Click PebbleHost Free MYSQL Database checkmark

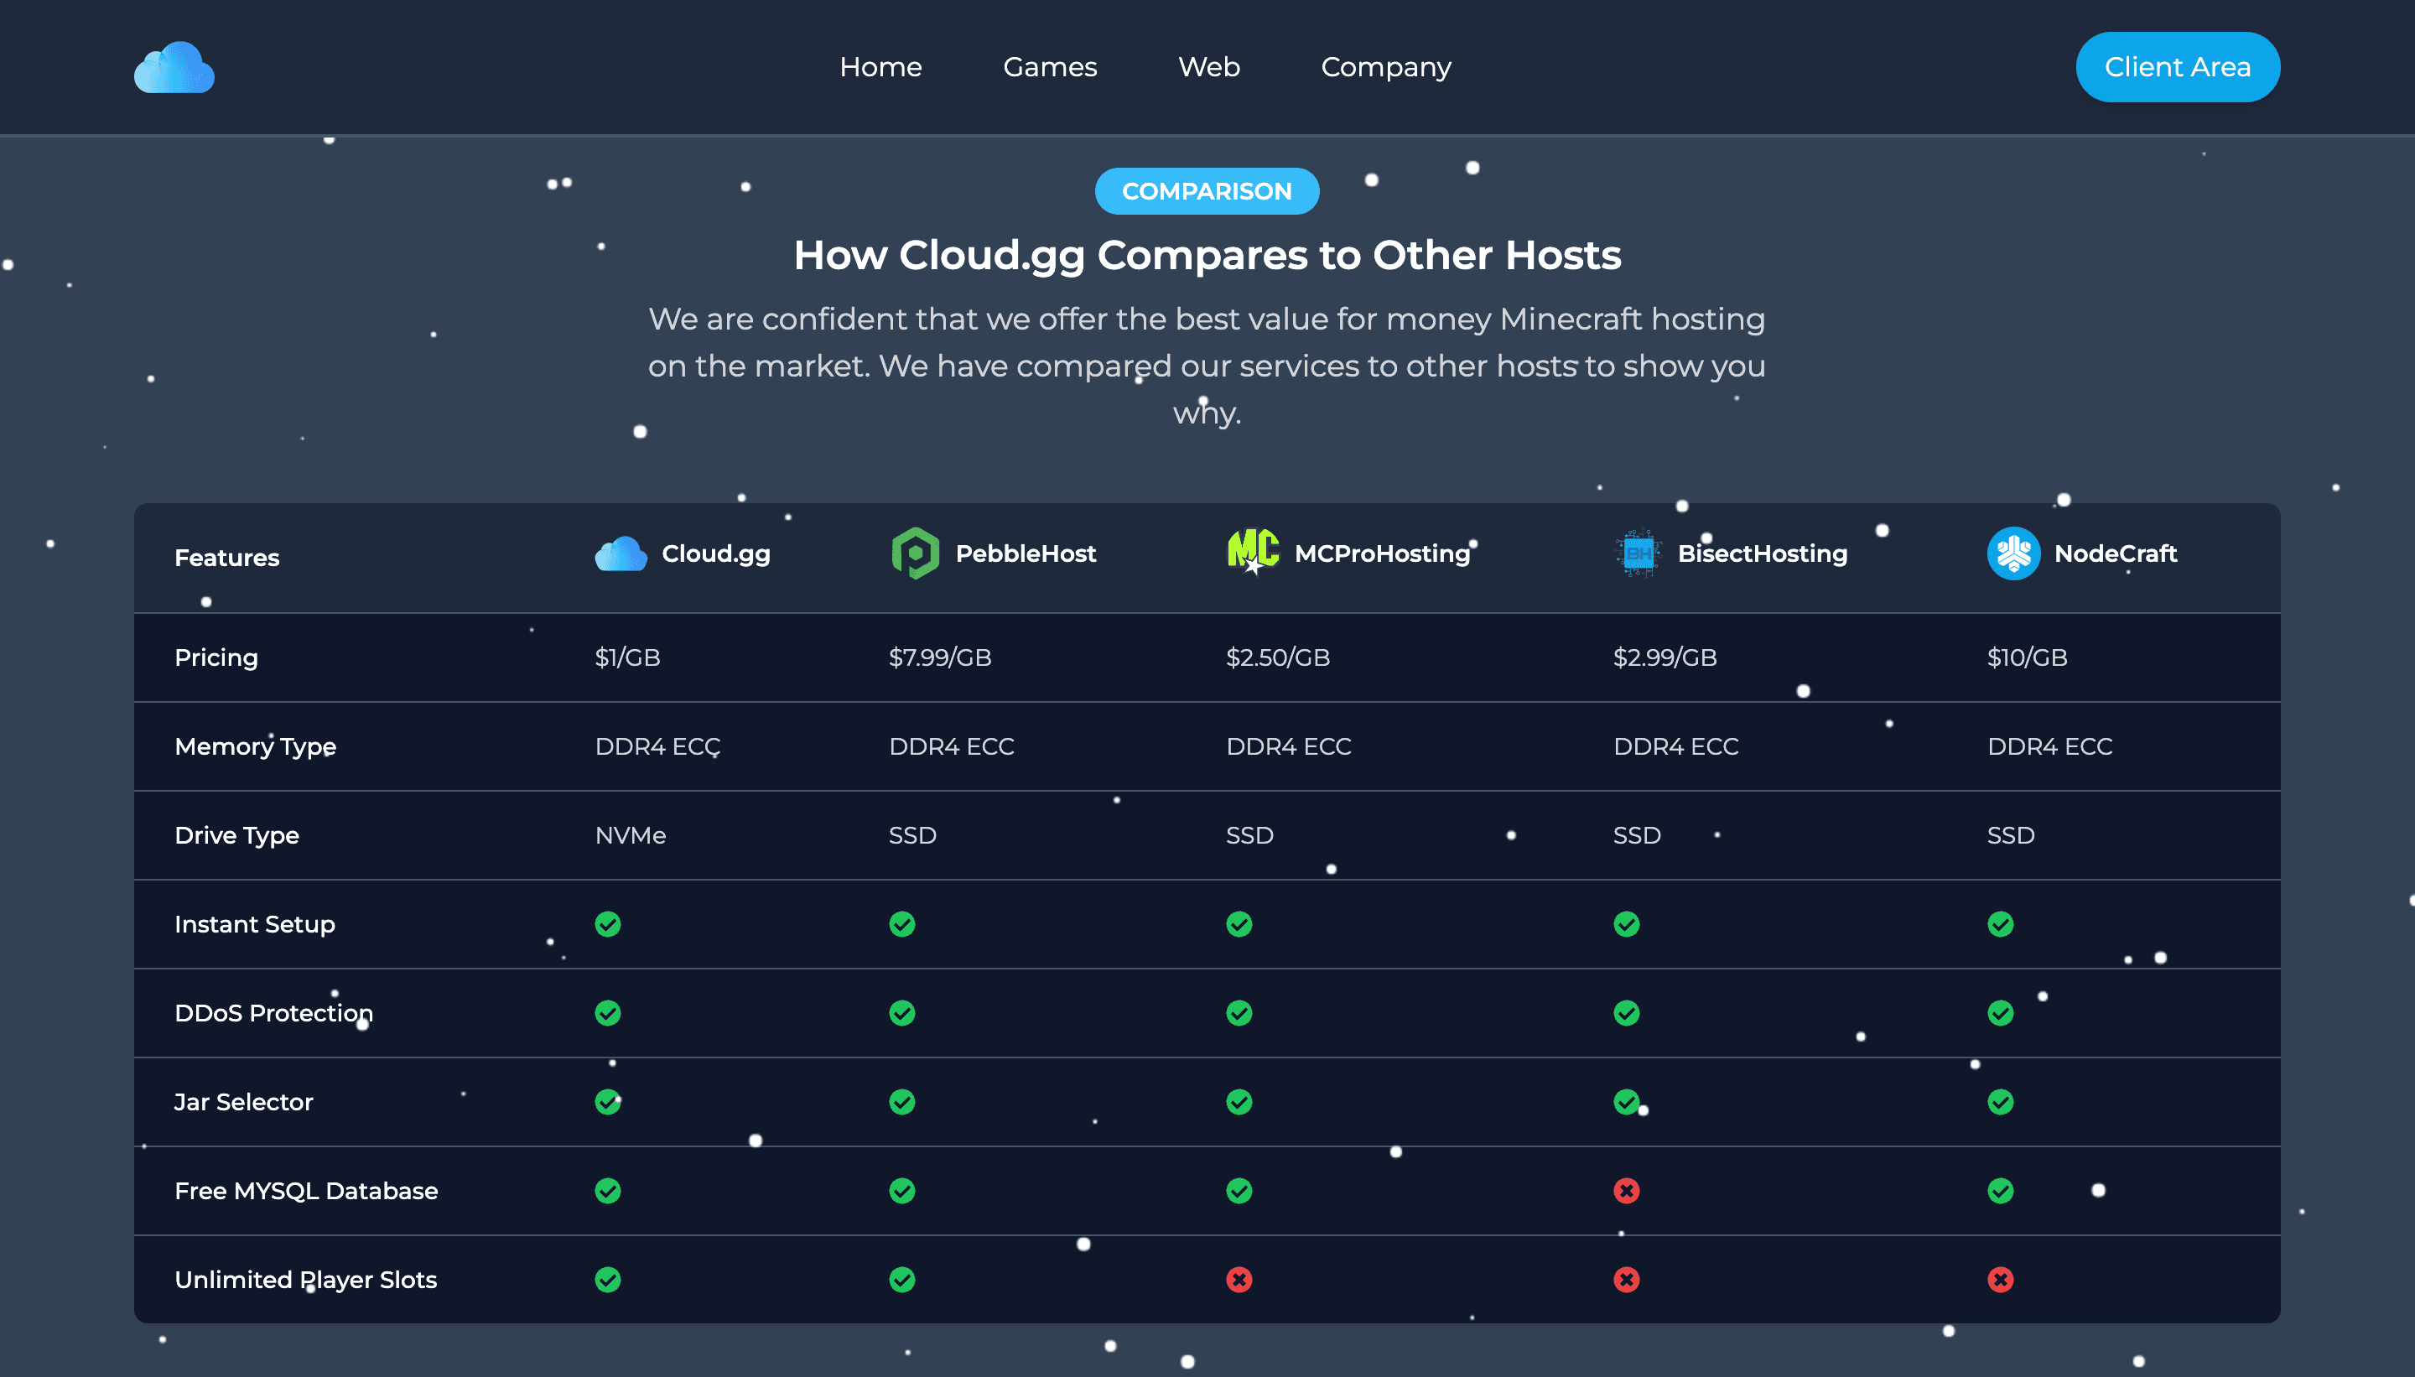(902, 1191)
